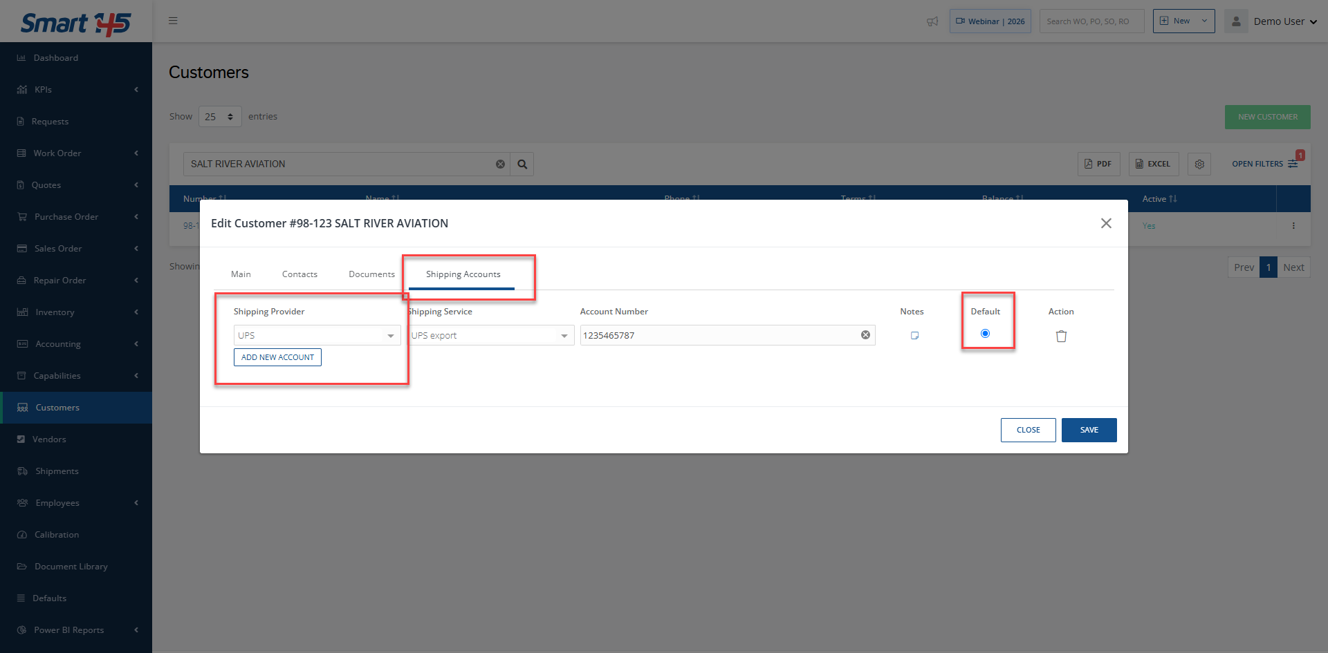This screenshot has height=653, width=1328.
Task: Close the Edit Customer dialog with X
Action: click(1106, 223)
